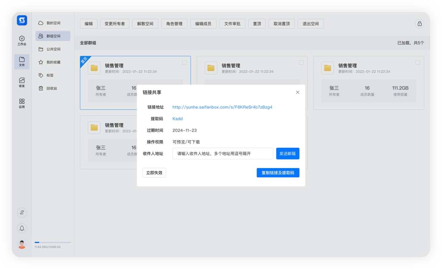Image resolution: width=442 pixels, height=269 pixels.
Task: Click the 编辑成员 button
Action: point(203,24)
